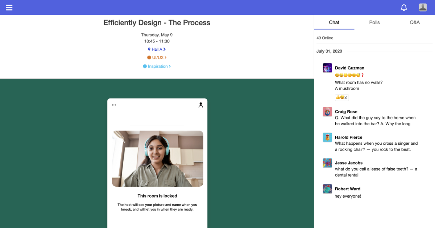
Task: Click the presenter's video thumbnail
Action: click(x=157, y=159)
